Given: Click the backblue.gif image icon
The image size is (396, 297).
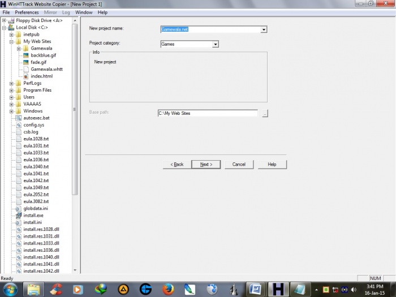Looking at the screenshot, I should 26,55.
